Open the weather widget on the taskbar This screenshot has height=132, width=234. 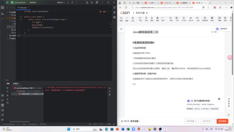[7, 129]
